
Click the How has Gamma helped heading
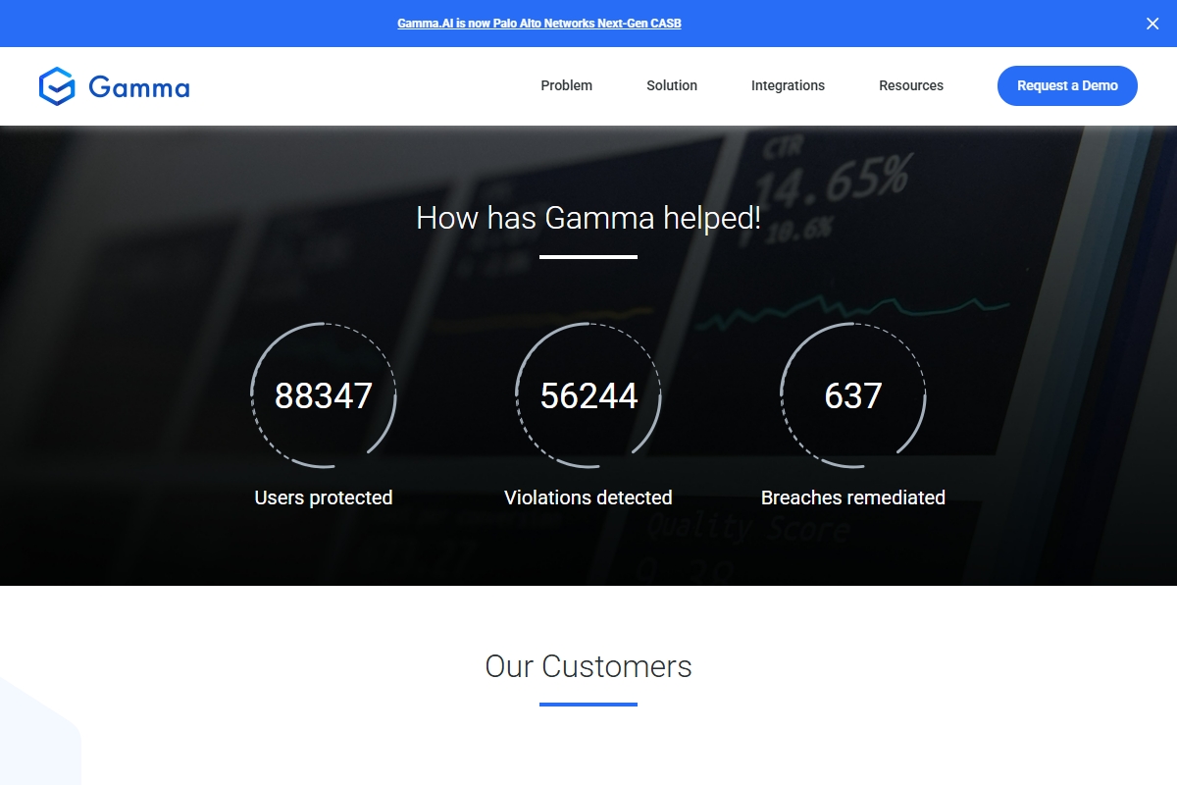[x=588, y=218]
